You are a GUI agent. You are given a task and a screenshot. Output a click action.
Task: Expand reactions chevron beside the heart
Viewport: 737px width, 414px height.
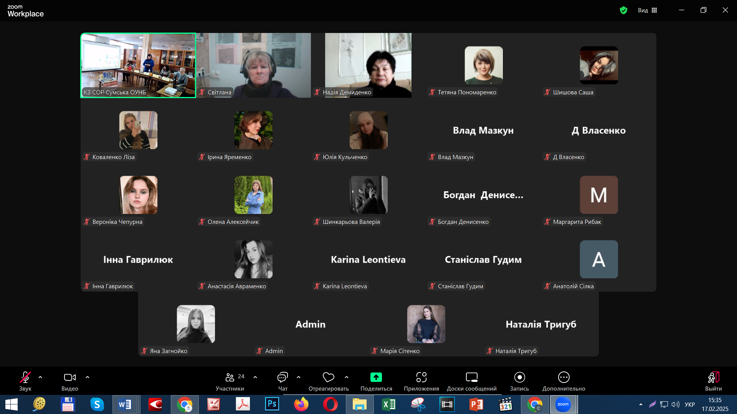tap(347, 377)
